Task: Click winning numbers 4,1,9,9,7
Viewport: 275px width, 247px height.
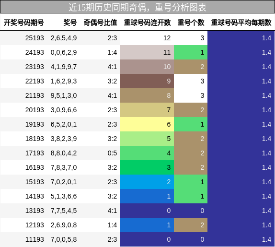Action: pyautogui.click(x=64, y=67)
